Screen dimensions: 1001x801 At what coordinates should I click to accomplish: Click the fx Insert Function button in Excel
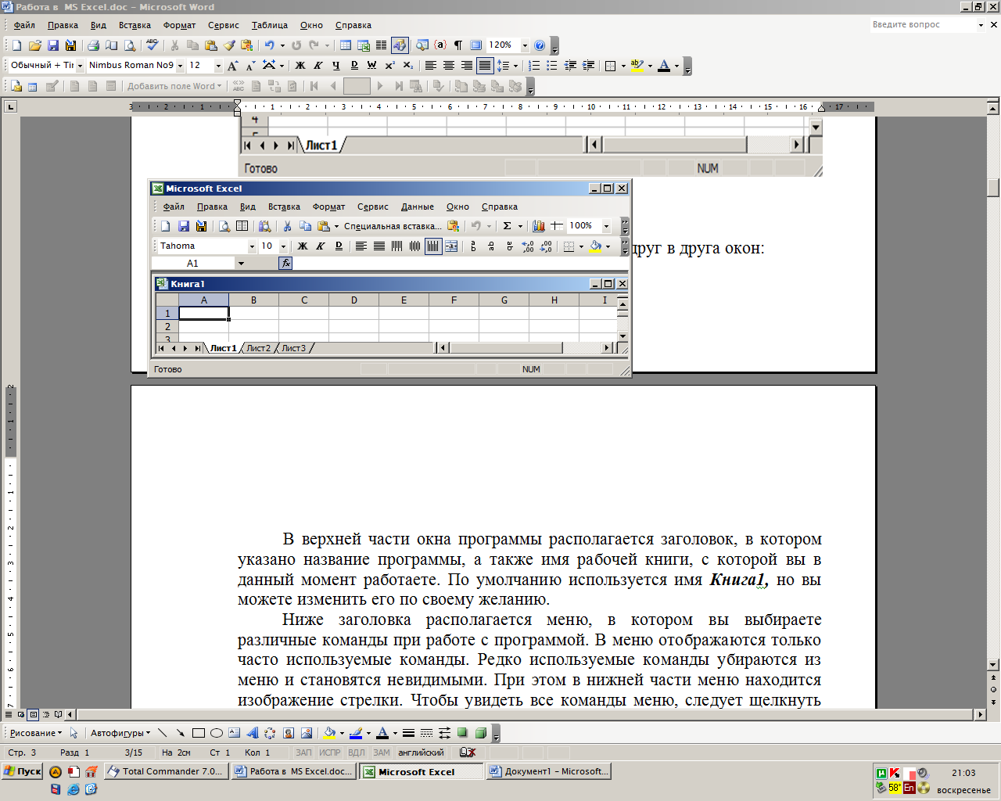[x=285, y=264]
